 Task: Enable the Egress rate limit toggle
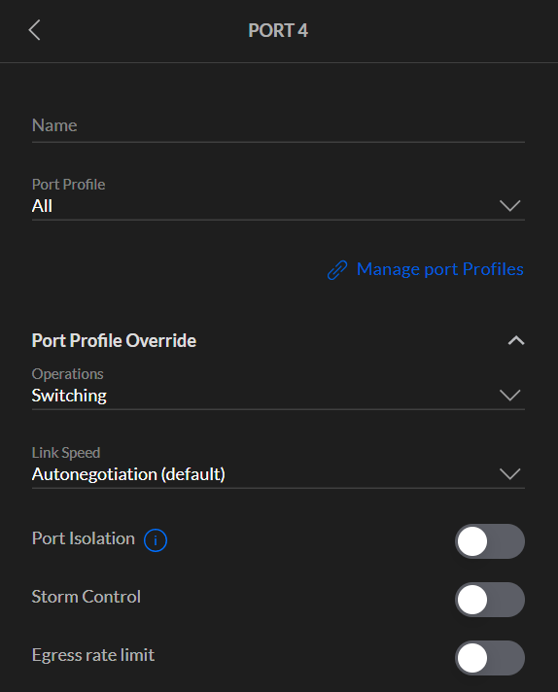[x=490, y=658]
